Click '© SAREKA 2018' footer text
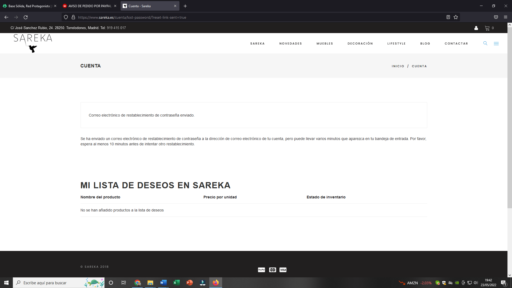Viewport: 512px width, 288px height. tap(95, 267)
